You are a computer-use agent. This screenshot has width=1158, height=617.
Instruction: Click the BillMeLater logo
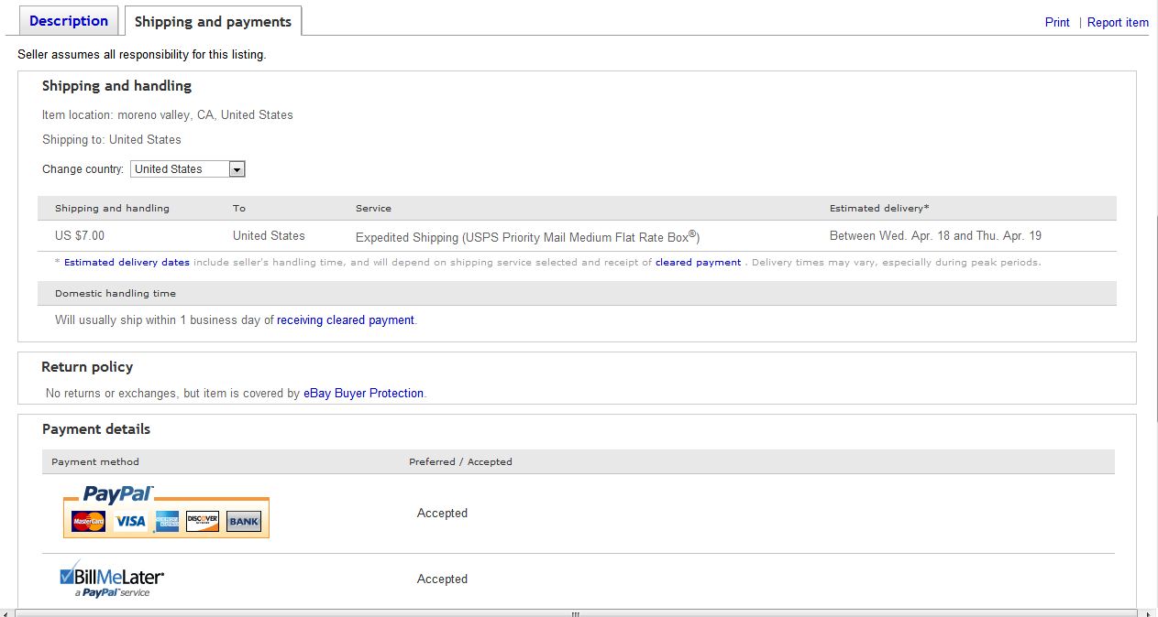[112, 579]
